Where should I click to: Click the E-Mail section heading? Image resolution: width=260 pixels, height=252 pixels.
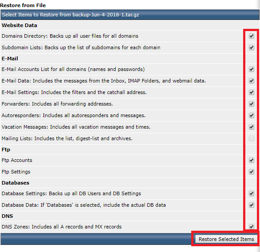point(10,59)
